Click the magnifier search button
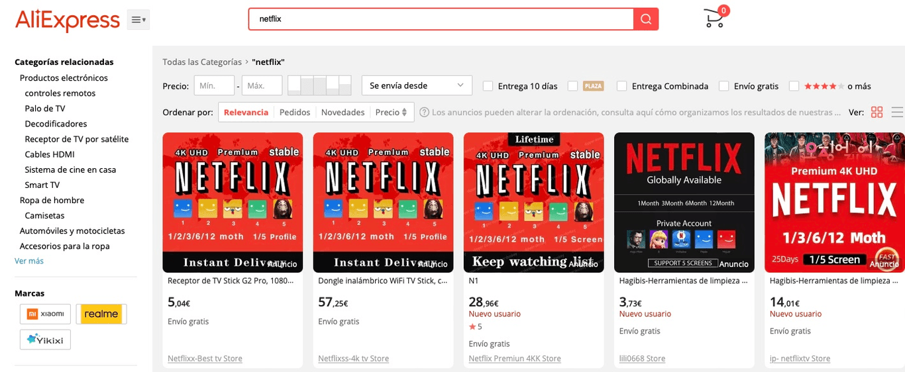The height and width of the screenshot is (372, 905). pyautogui.click(x=646, y=19)
